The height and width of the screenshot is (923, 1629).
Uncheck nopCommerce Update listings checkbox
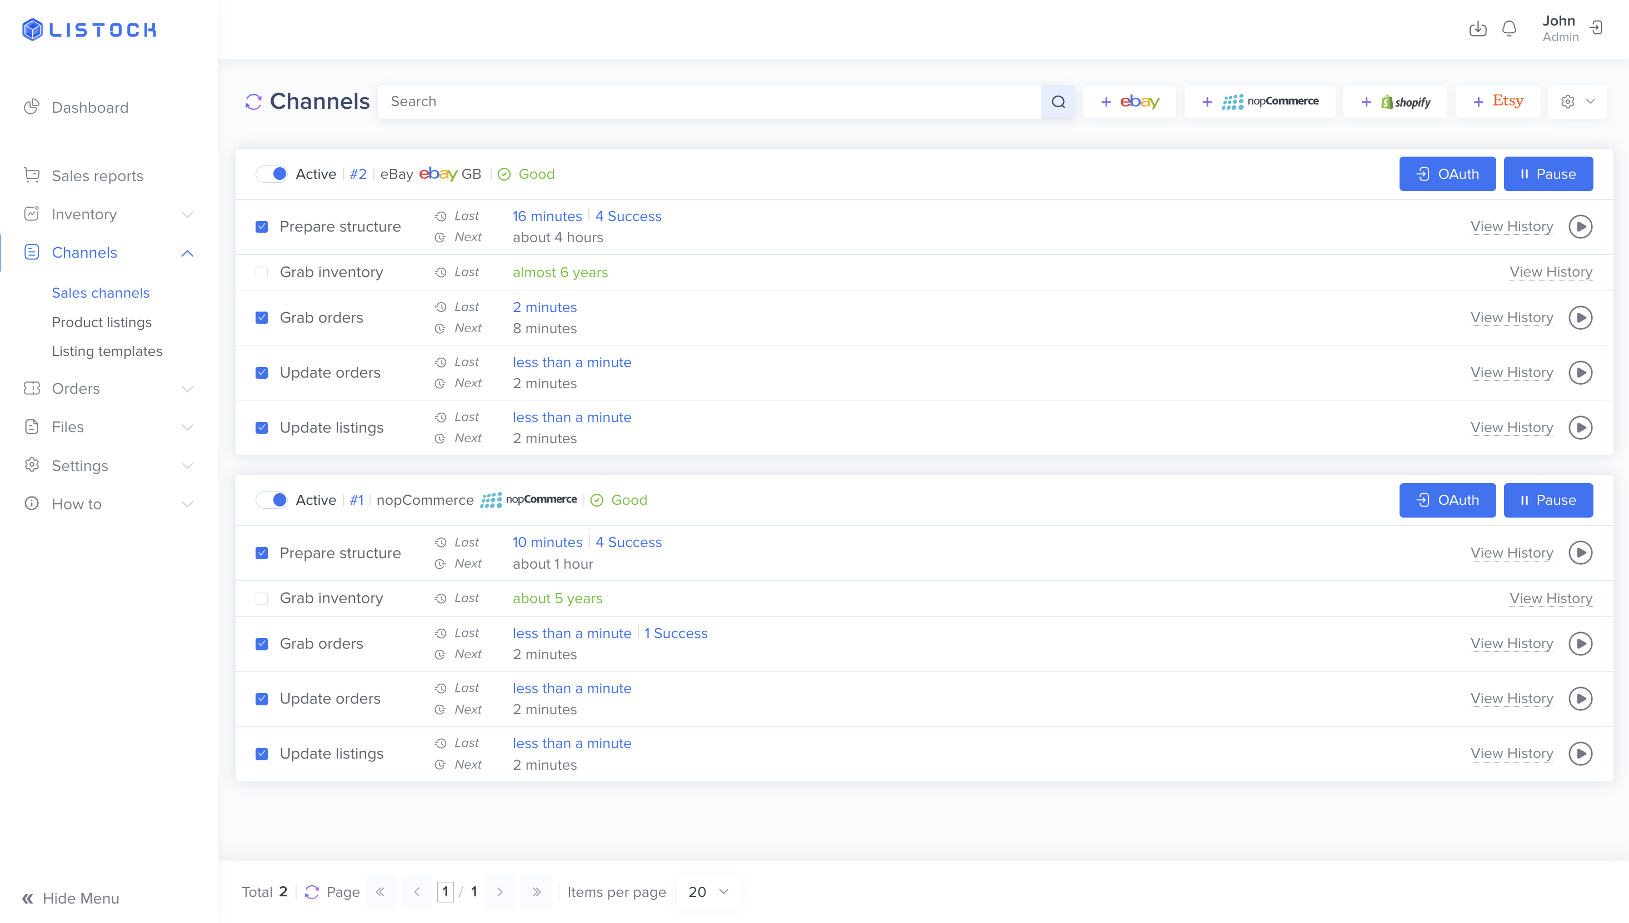point(261,754)
